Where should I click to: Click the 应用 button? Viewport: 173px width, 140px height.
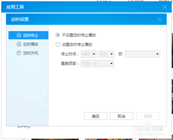[148, 116]
